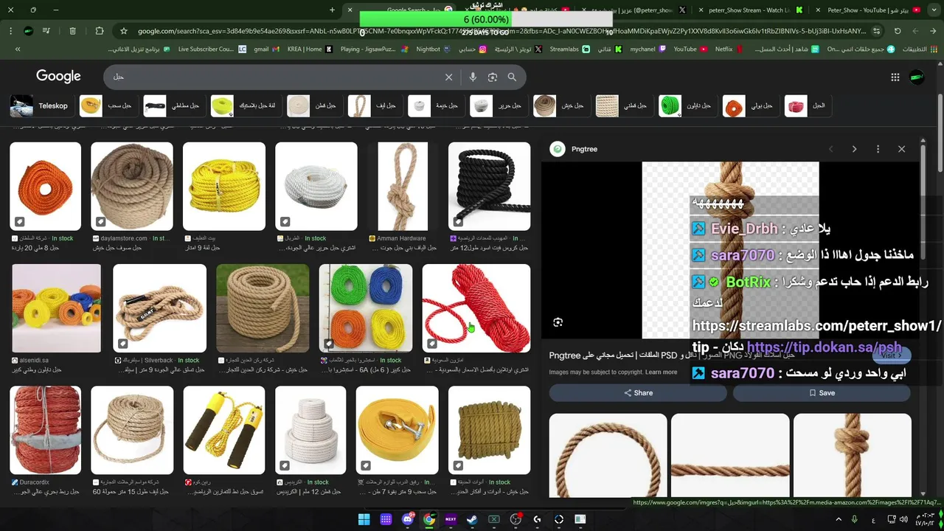Reload the page
The height and width of the screenshot is (531, 944).
(898, 31)
